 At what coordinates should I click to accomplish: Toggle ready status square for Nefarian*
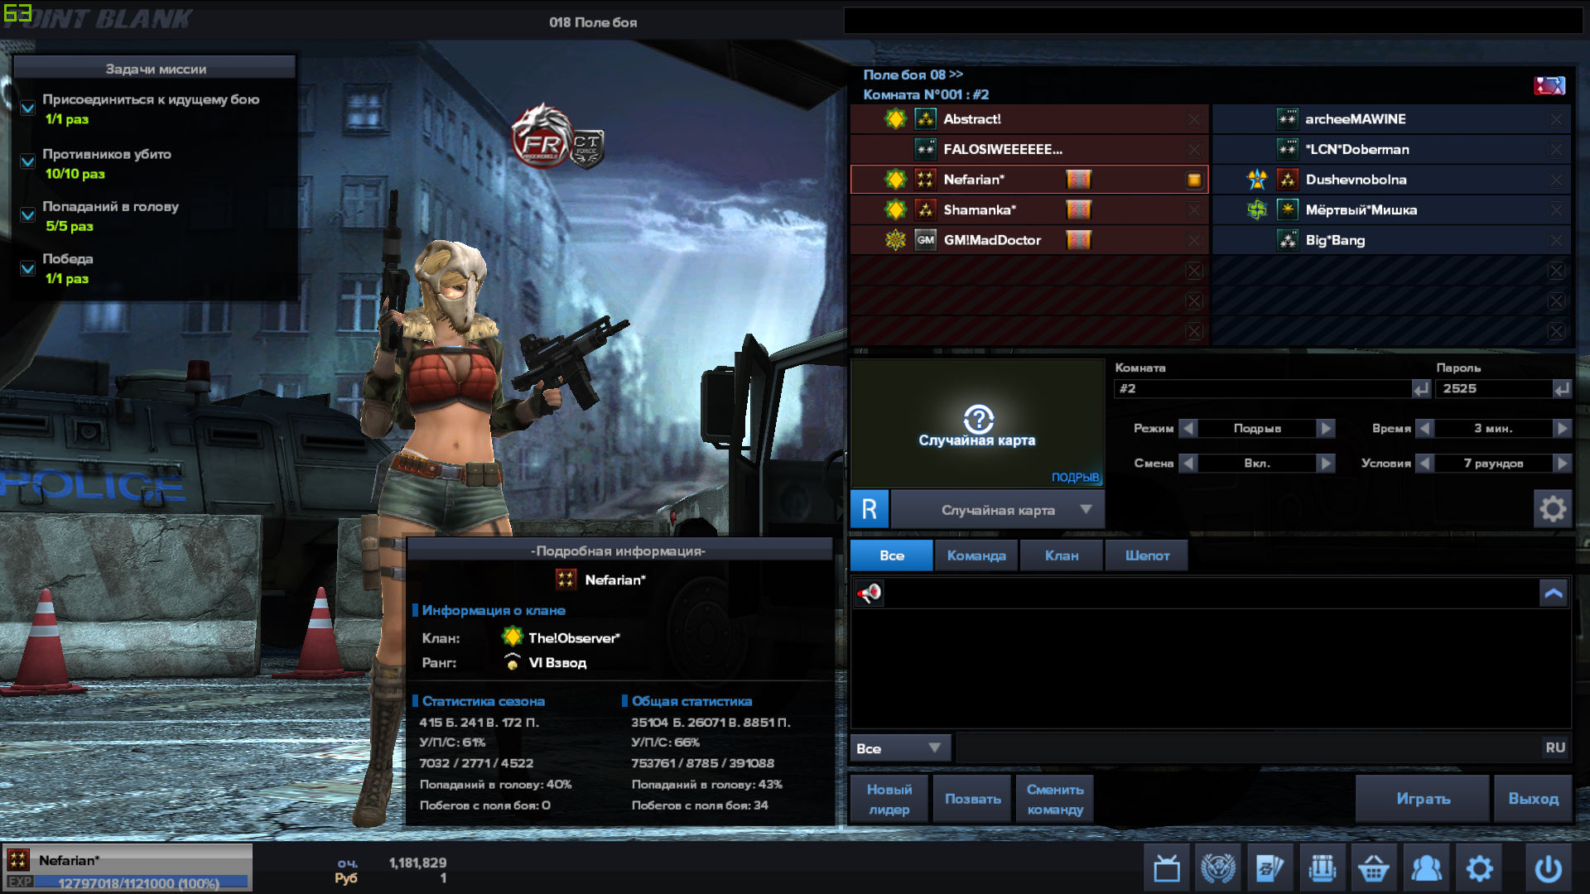click(1193, 180)
